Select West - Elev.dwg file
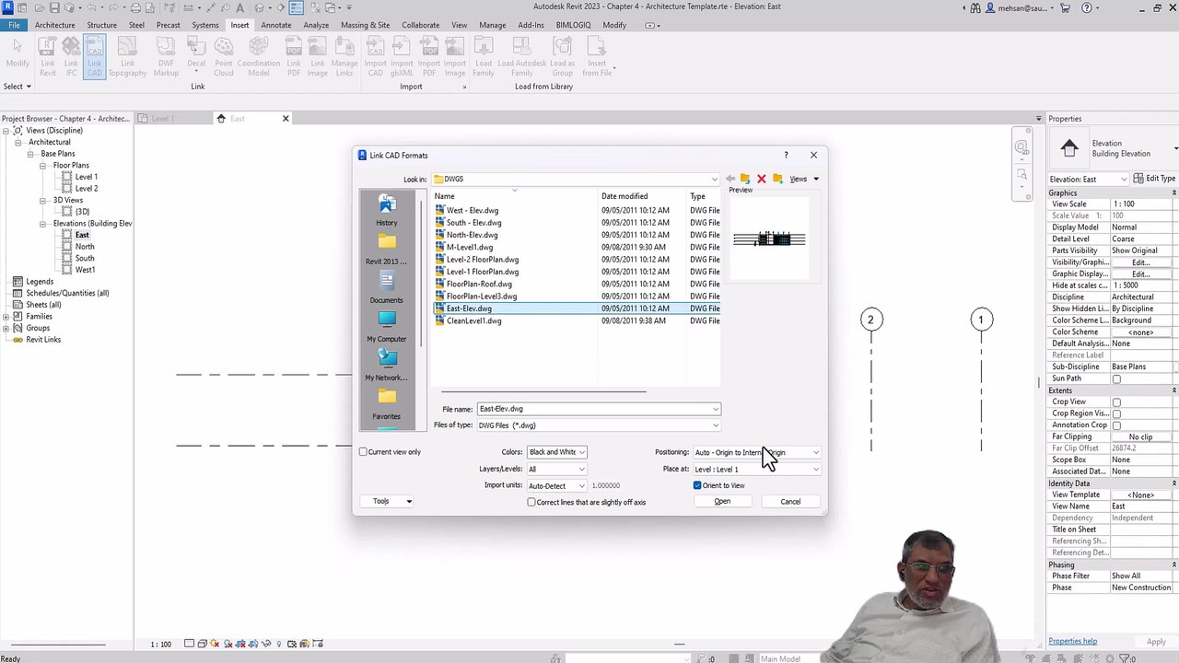The height and width of the screenshot is (663, 1179). tap(472, 211)
